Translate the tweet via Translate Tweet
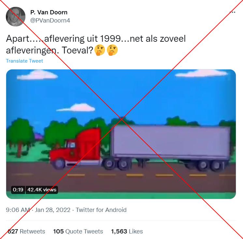 pos(24,61)
